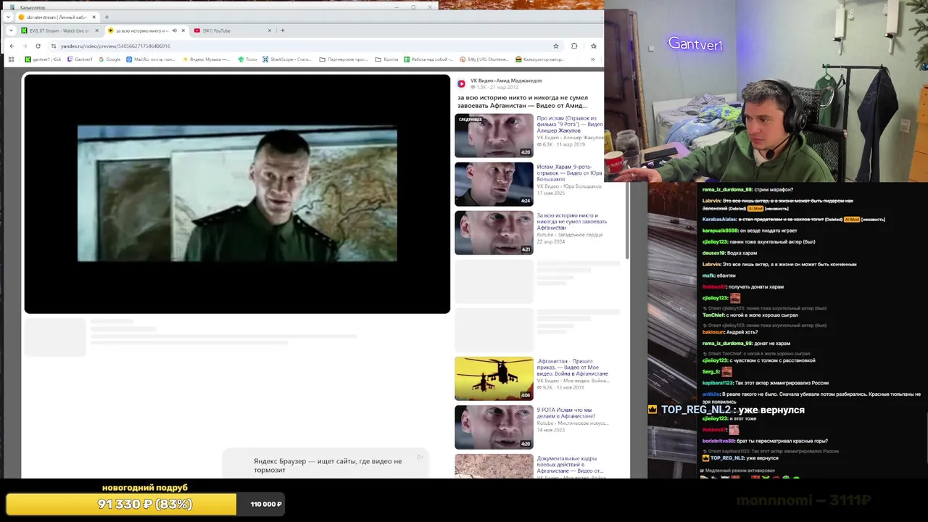The width and height of the screenshot is (928, 522).
Task: Click the Яндекс Браузер promo banner
Action: pyautogui.click(x=326, y=464)
